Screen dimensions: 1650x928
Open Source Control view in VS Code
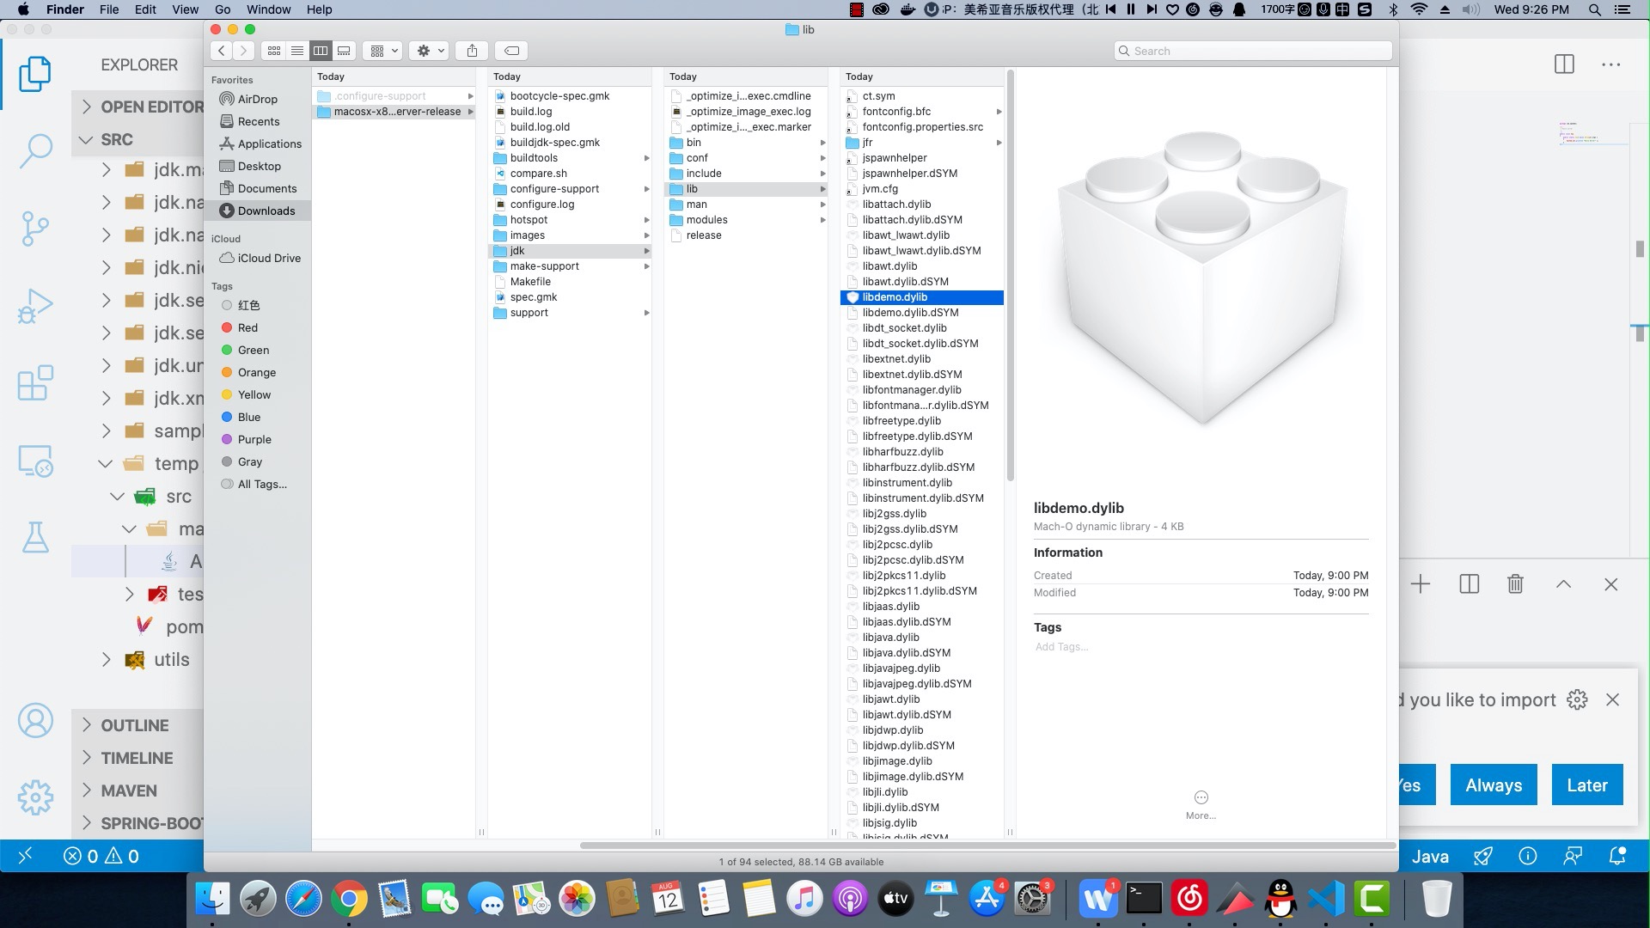35,229
